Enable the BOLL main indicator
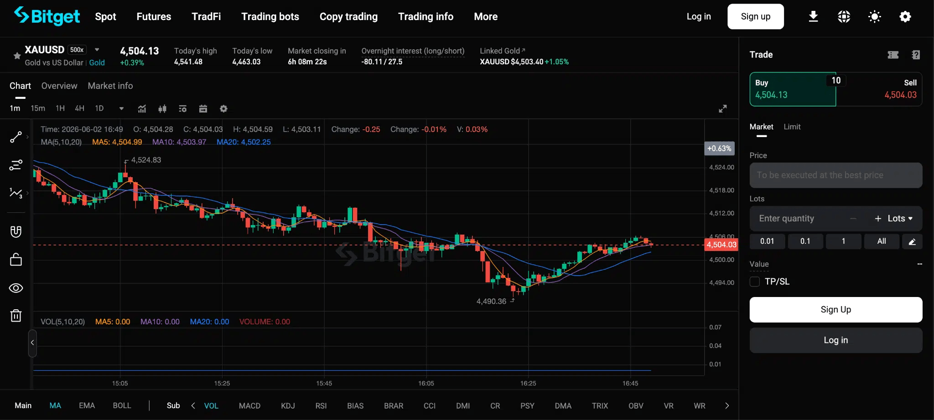Screen dimensions: 934x420 pos(122,405)
